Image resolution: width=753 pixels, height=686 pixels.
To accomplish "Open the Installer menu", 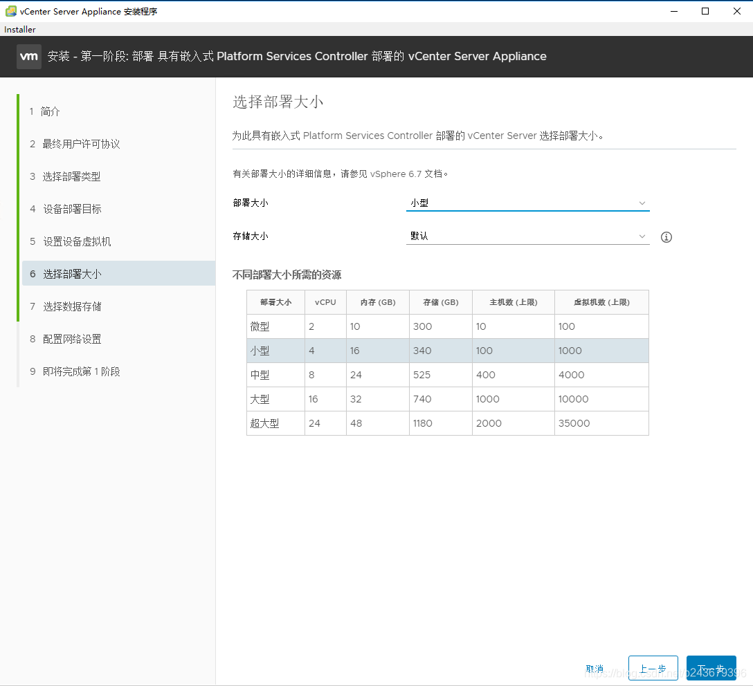I will 19,29.
